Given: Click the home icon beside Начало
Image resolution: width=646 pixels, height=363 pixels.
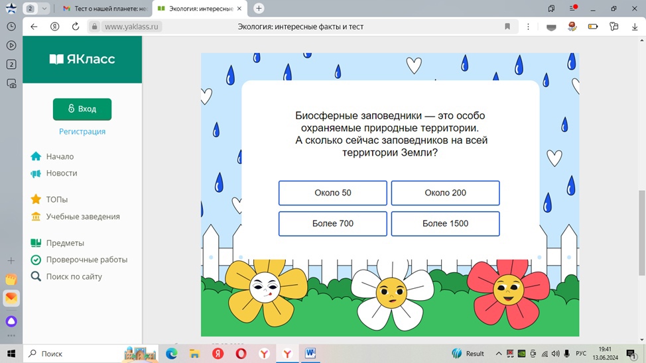Looking at the screenshot, I should point(36,156).
